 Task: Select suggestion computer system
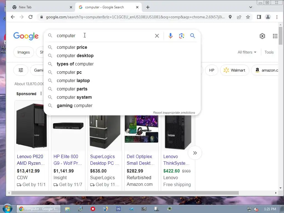pyautogui.click(x=122, y=97)
